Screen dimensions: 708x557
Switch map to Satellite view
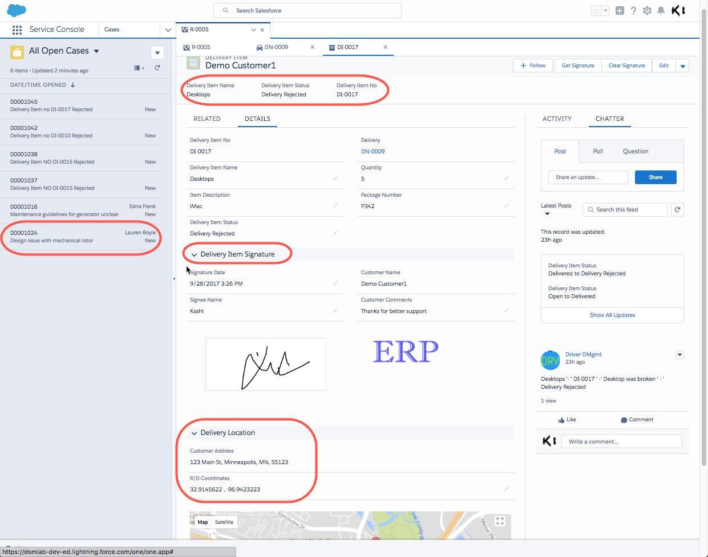[x=224, y=522]
